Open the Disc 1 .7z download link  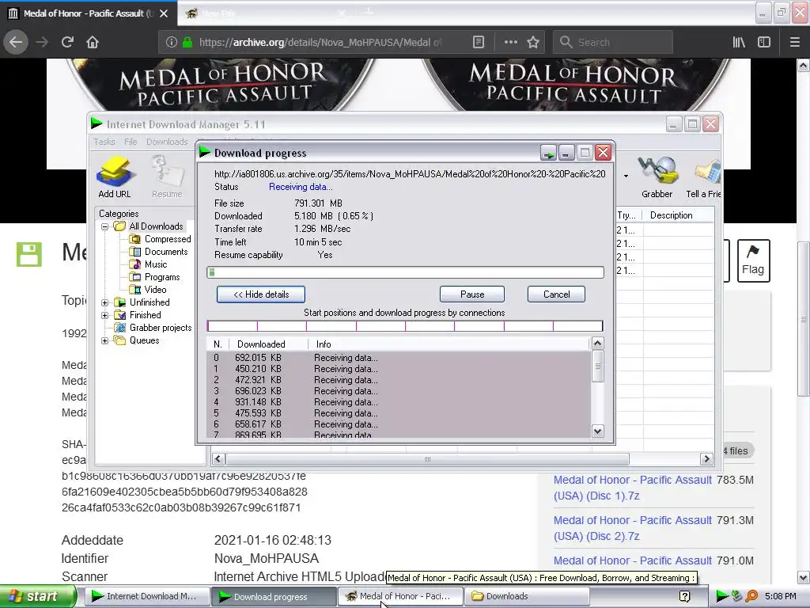632,488
